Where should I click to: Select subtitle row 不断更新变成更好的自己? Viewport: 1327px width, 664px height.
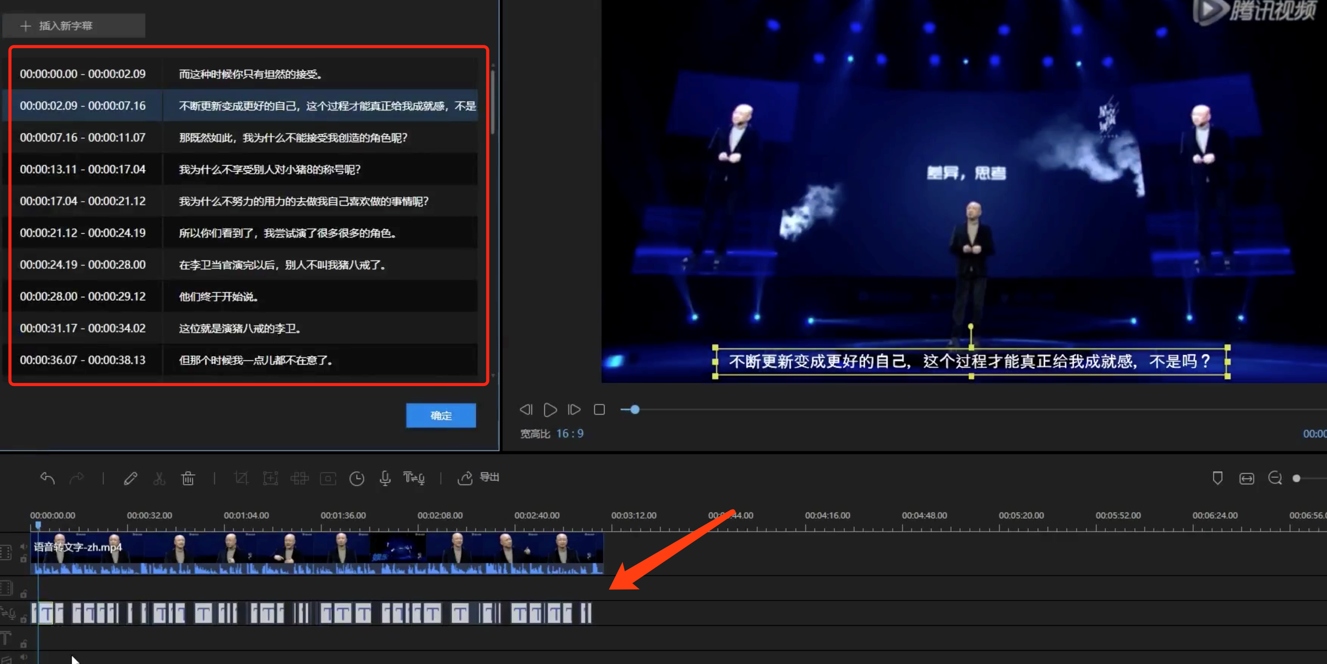pos(240,105)
